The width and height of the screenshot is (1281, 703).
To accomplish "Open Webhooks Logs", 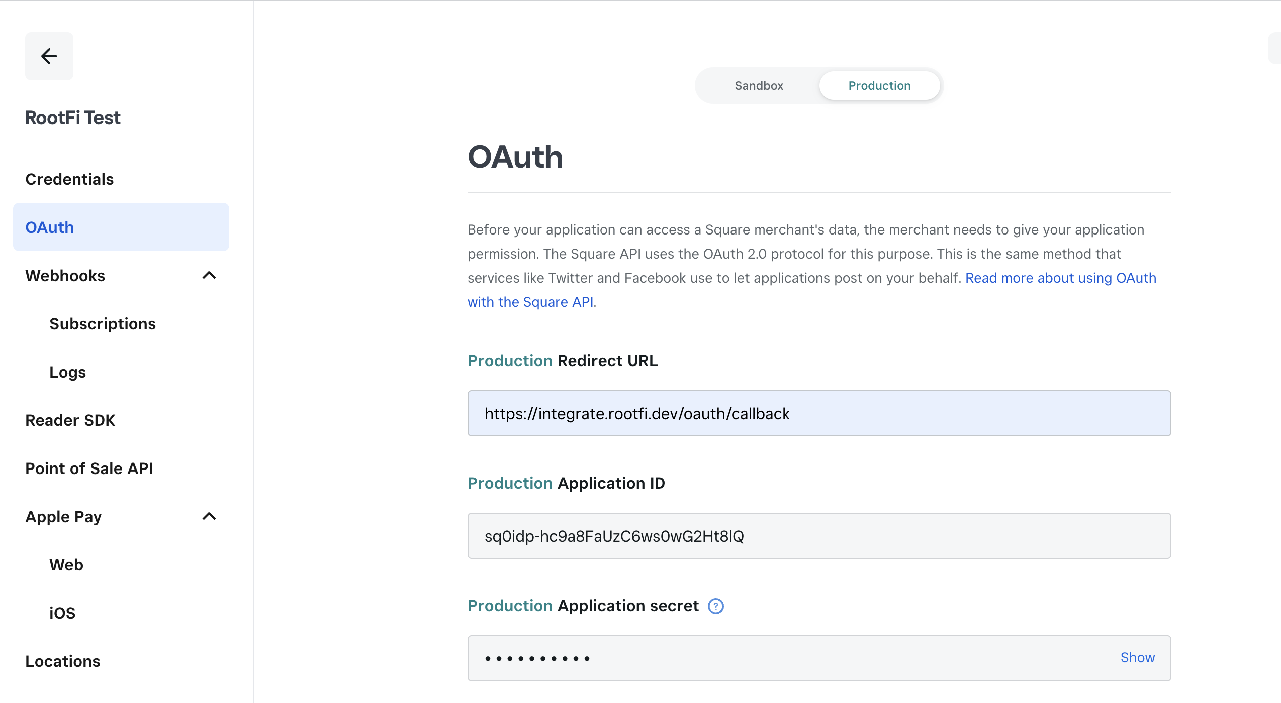I will 67,372.
